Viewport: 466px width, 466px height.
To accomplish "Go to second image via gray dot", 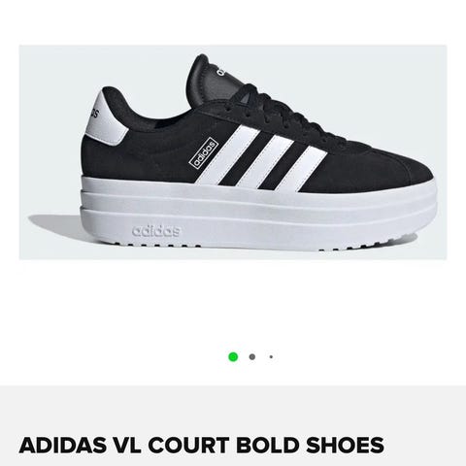I will [x=252, y=357].
